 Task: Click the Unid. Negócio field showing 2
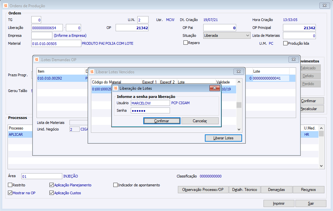(74, 129)
